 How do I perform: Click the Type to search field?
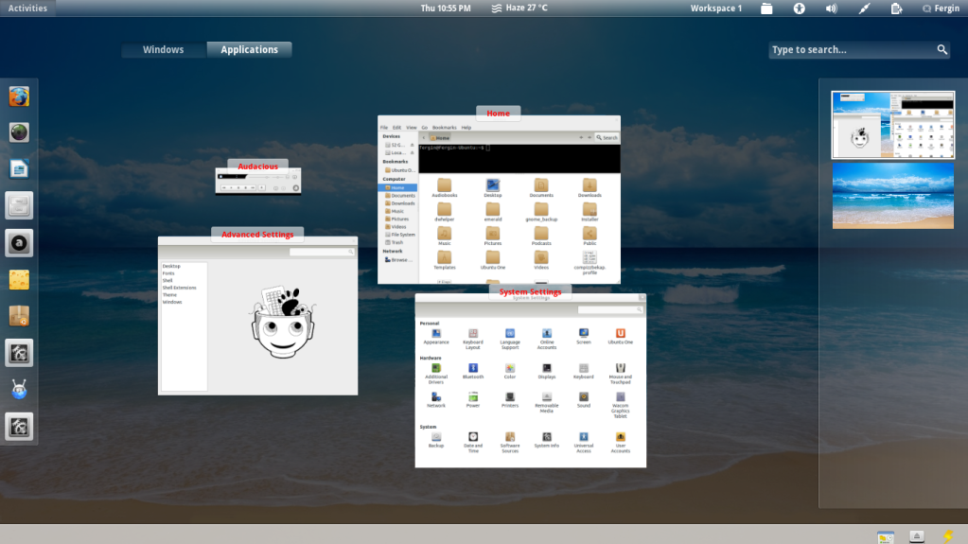[x=859, y=49]
